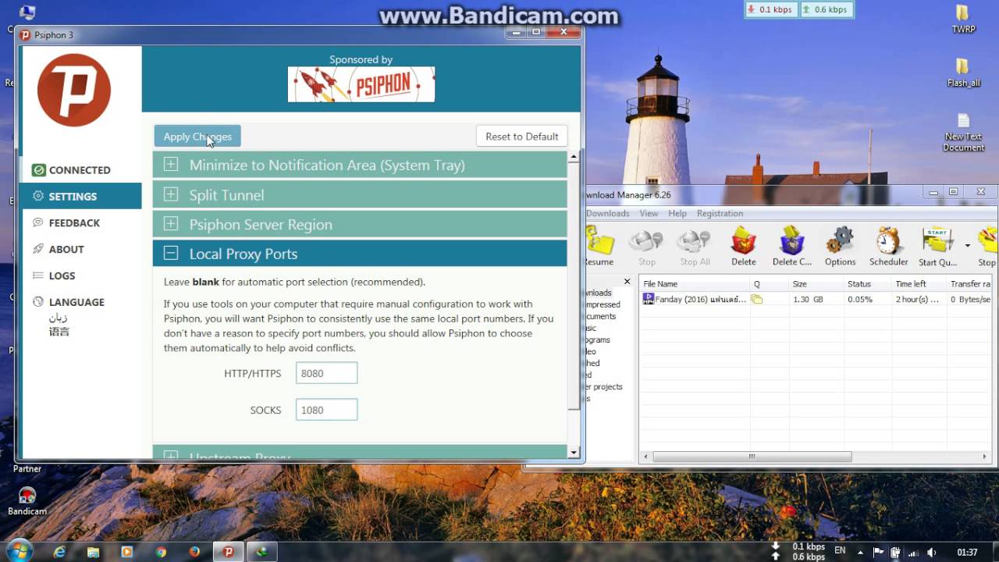This screenshot has height=562, width=999.
Task: Click the Language globe icon in sidebar
Action: pyautogui.click(x=38, y=302)
